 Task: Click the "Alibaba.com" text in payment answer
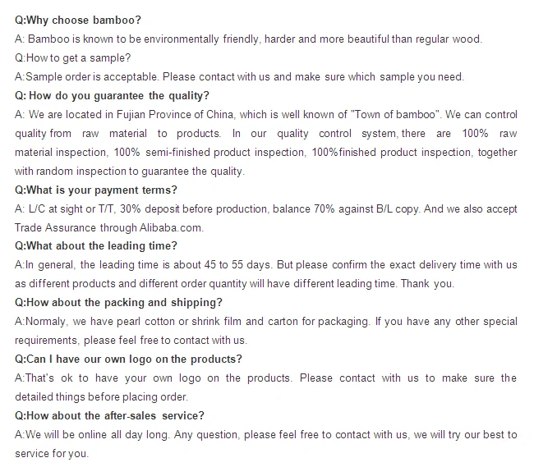point(177,227)
